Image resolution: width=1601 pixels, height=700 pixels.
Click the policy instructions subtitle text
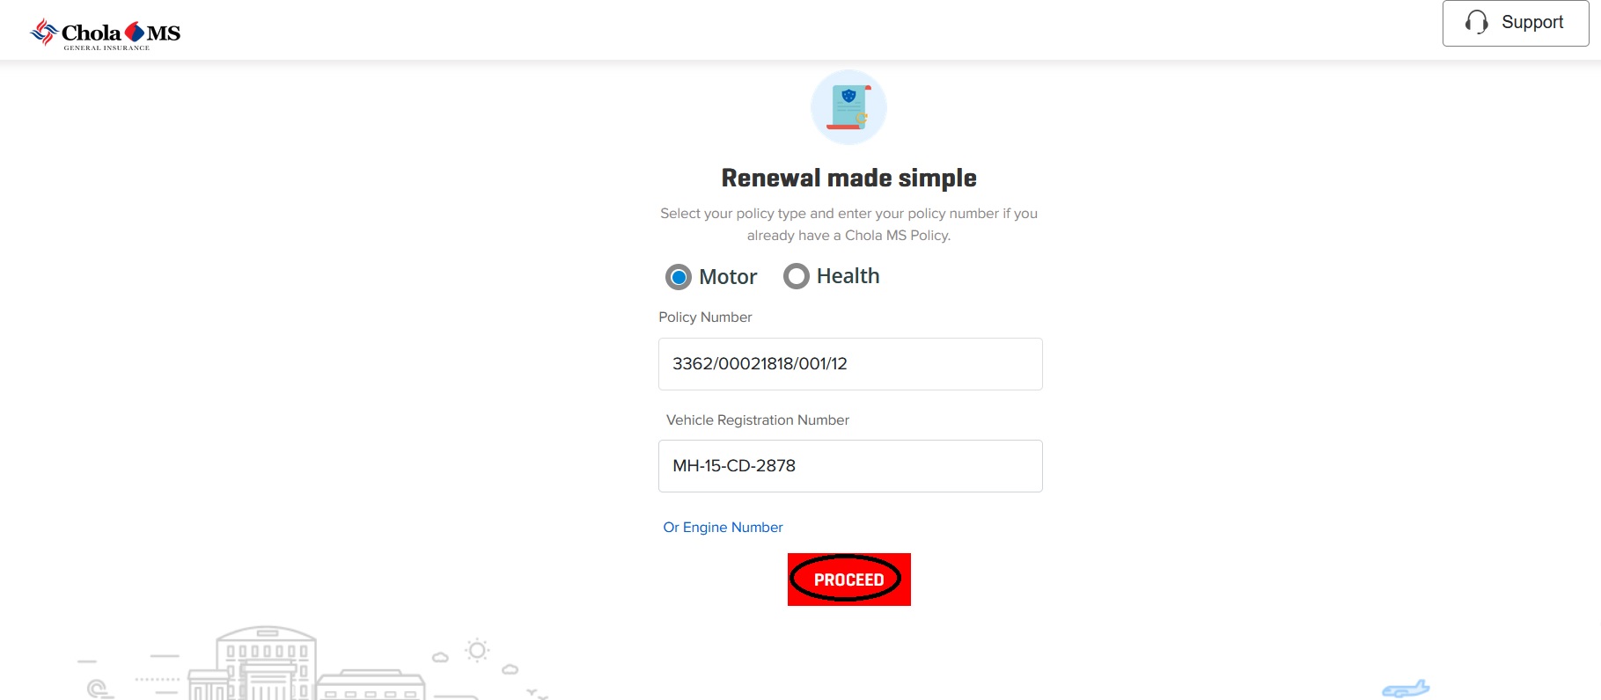[x=848, y=224]
